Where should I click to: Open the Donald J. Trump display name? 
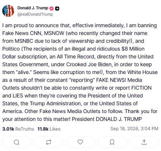(33, 8)
